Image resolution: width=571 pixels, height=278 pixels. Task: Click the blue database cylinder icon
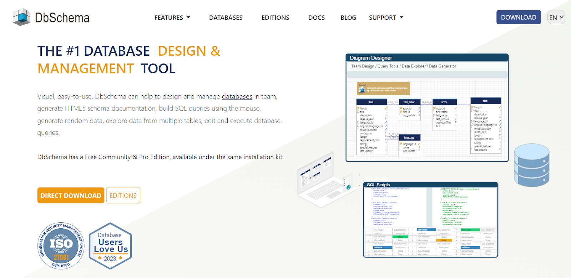click(532, 165)
